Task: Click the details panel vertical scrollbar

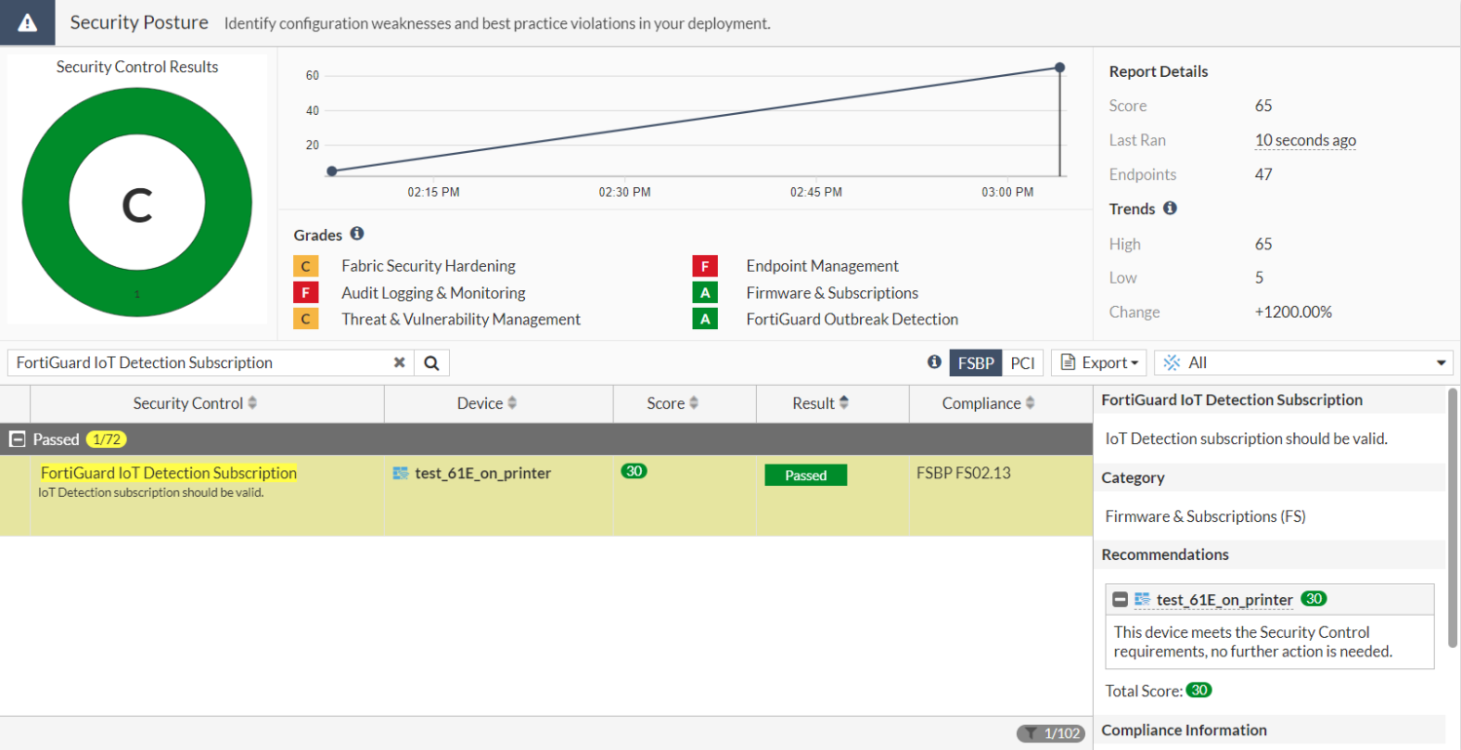Action: pos(1453,517)
